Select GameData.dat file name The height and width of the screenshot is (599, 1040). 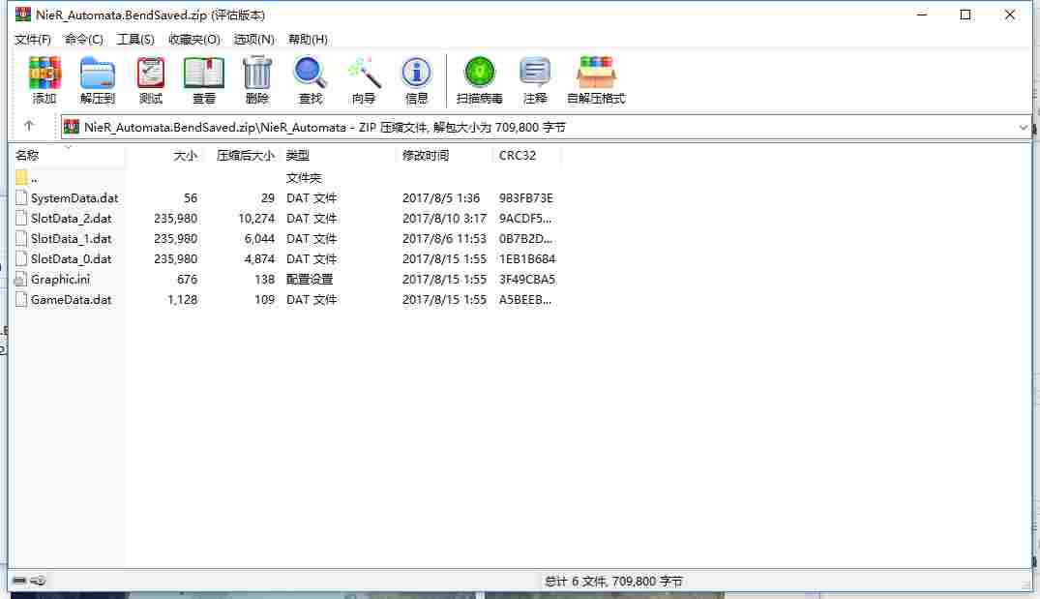pos(71,299)
